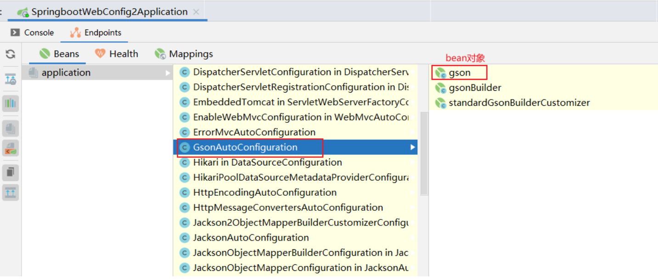Viewport: 658px width, 280px height.
Task: Click the green leaf icon on Beans tab
Action: (45, 54)
